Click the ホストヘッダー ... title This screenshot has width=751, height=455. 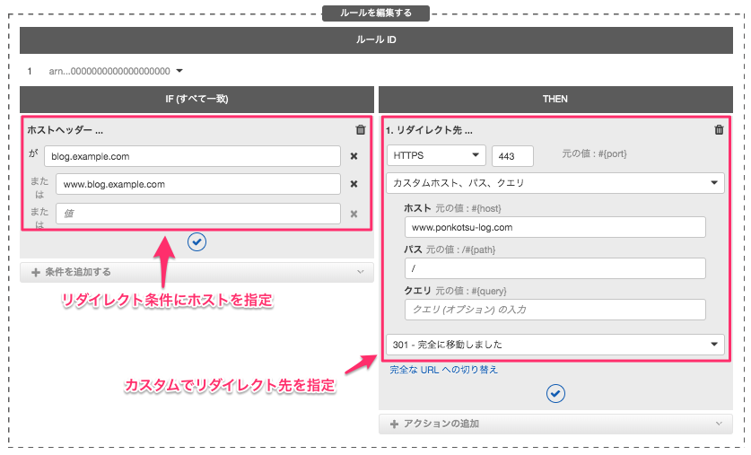tap(65, 130)
